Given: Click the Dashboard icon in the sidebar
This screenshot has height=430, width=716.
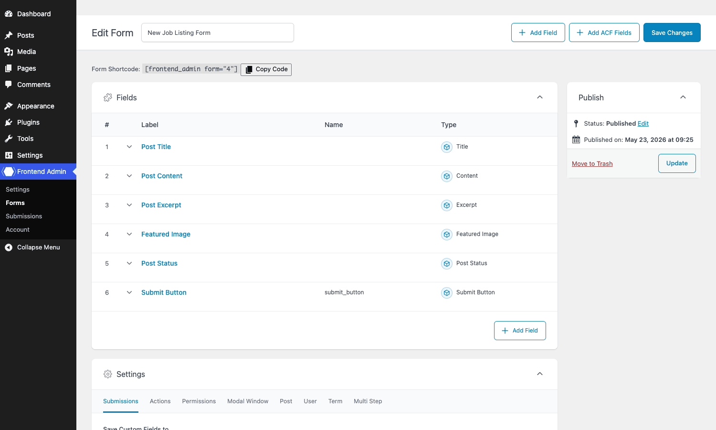Looking at the screenshot, I should pos(9,14).
